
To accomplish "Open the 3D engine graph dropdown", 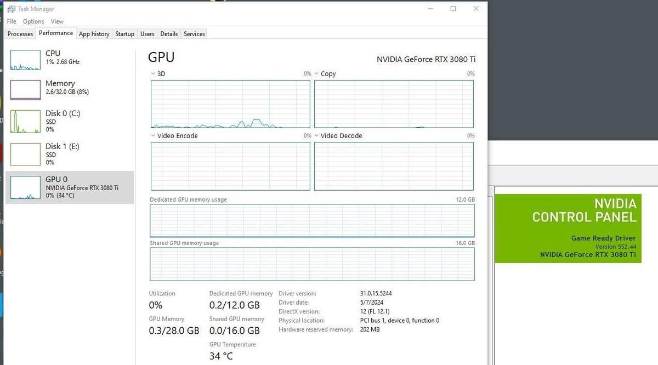I will point(154,73).
